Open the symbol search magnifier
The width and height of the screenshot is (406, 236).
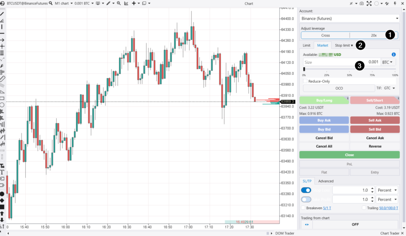pos(50,4)
